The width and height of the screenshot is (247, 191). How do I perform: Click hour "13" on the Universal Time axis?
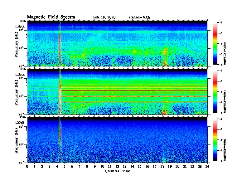(125, 167)
